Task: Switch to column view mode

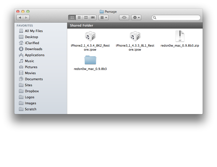Action: click(86, 18)
